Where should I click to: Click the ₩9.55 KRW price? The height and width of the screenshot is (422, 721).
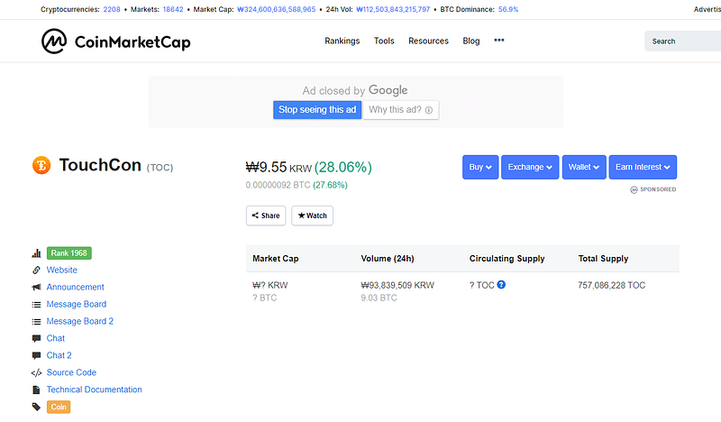278,167
